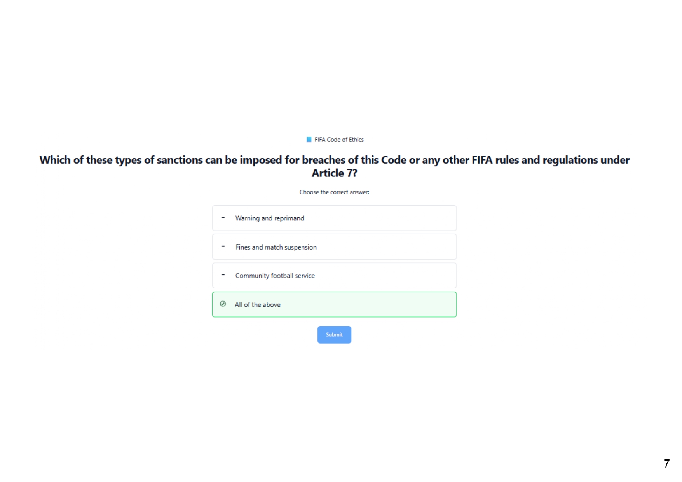Screen dimensions: 682x482
Task: Click the dash marker beside Warning and reprimand
Action: pyautogui.click(x=223, y=217)
